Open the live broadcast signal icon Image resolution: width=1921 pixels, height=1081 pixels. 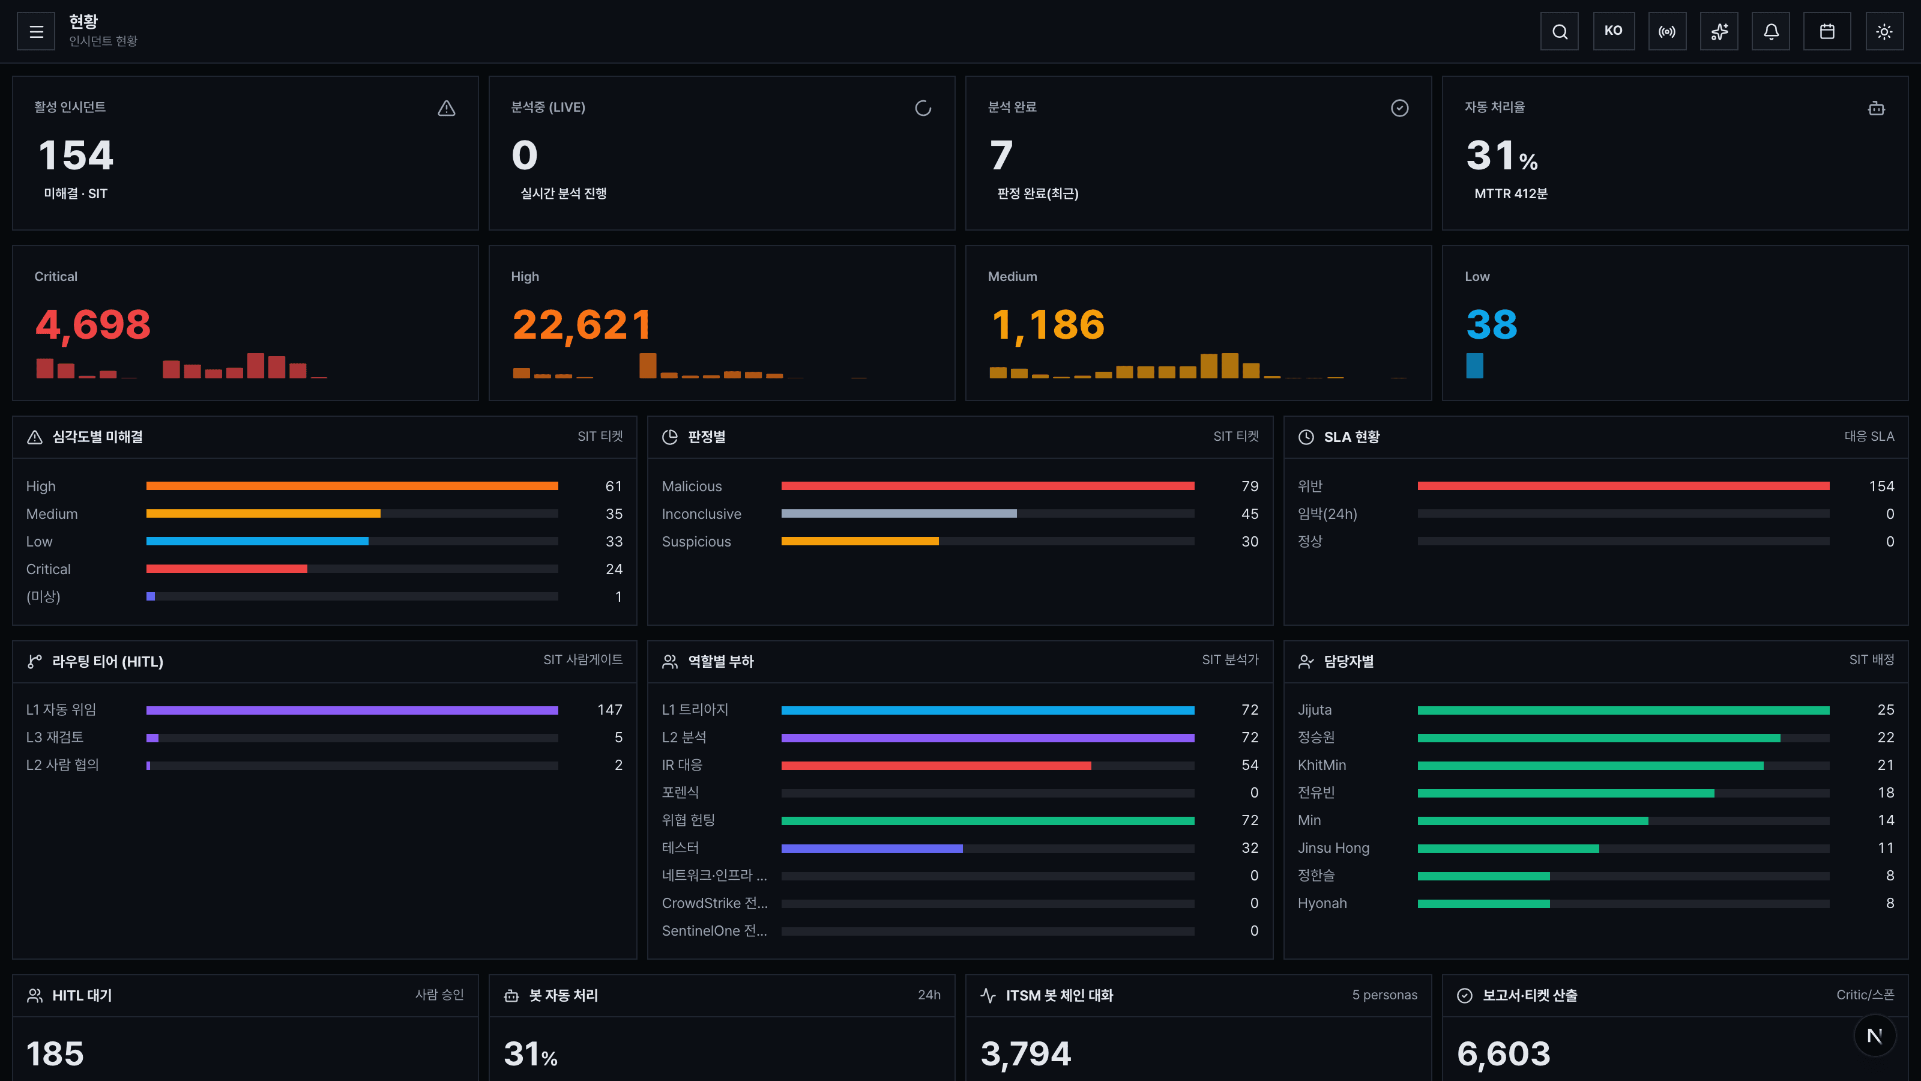[x=1666, y=31]
